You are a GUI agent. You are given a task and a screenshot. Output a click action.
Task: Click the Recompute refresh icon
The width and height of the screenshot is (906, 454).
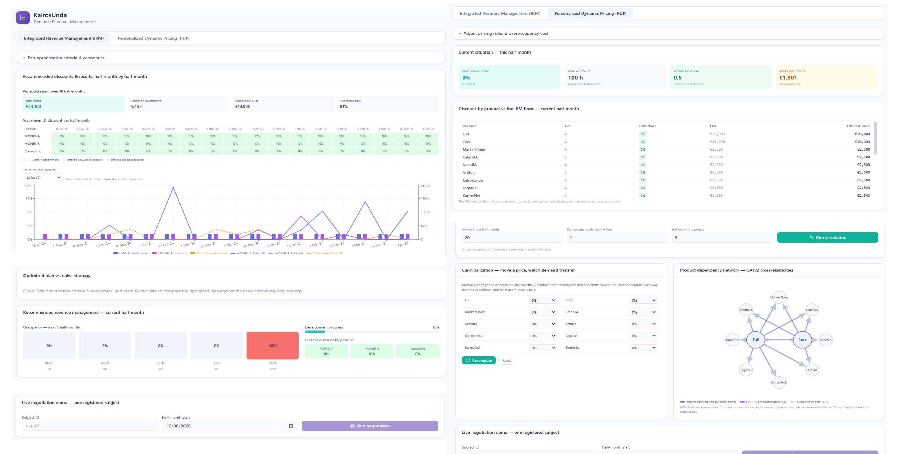coord(468,361)
